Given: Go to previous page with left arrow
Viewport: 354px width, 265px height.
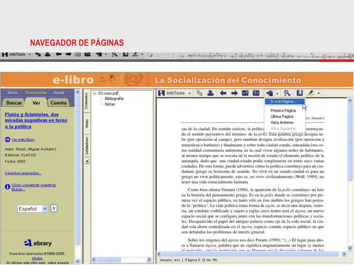Looking at the screenshot, I should click(x=224, y=93).
